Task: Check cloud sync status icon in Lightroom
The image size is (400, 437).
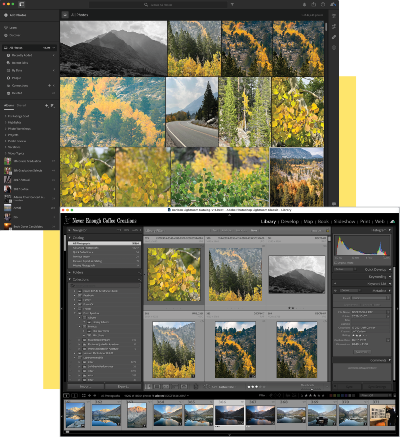Action: [x=333, y=4]
